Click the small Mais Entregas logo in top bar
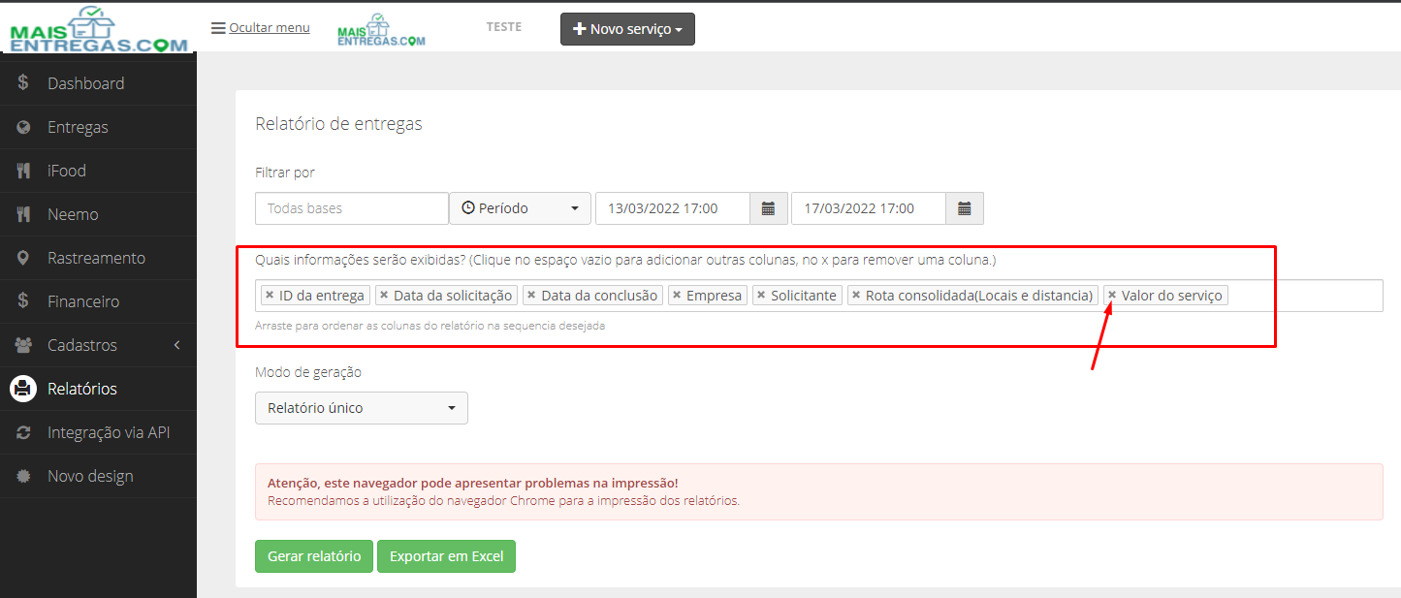Image resolution: width=1401 pixels, height=598 pixels. (x=381, y=30)
